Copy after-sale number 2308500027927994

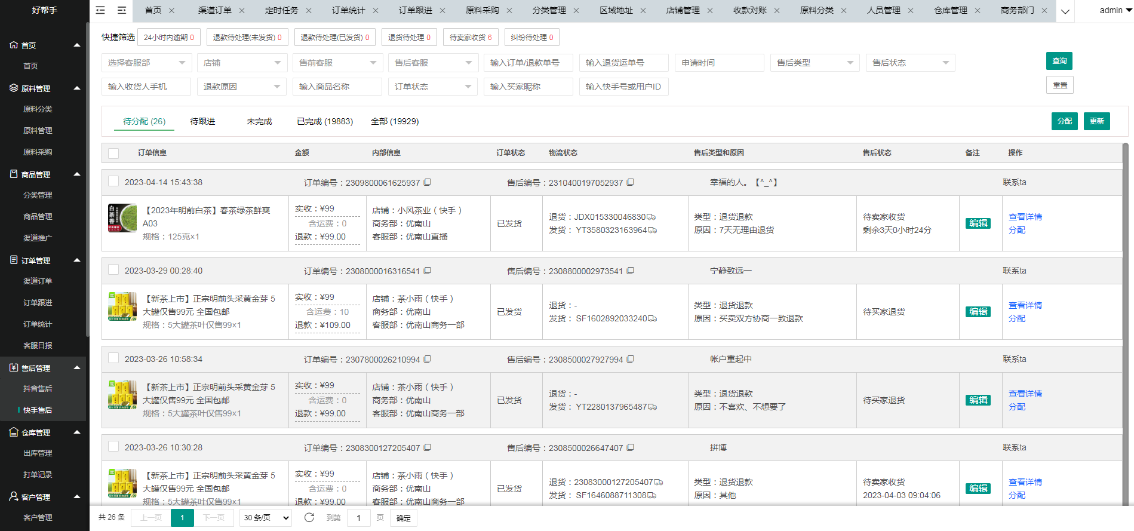tap(631, 359)
